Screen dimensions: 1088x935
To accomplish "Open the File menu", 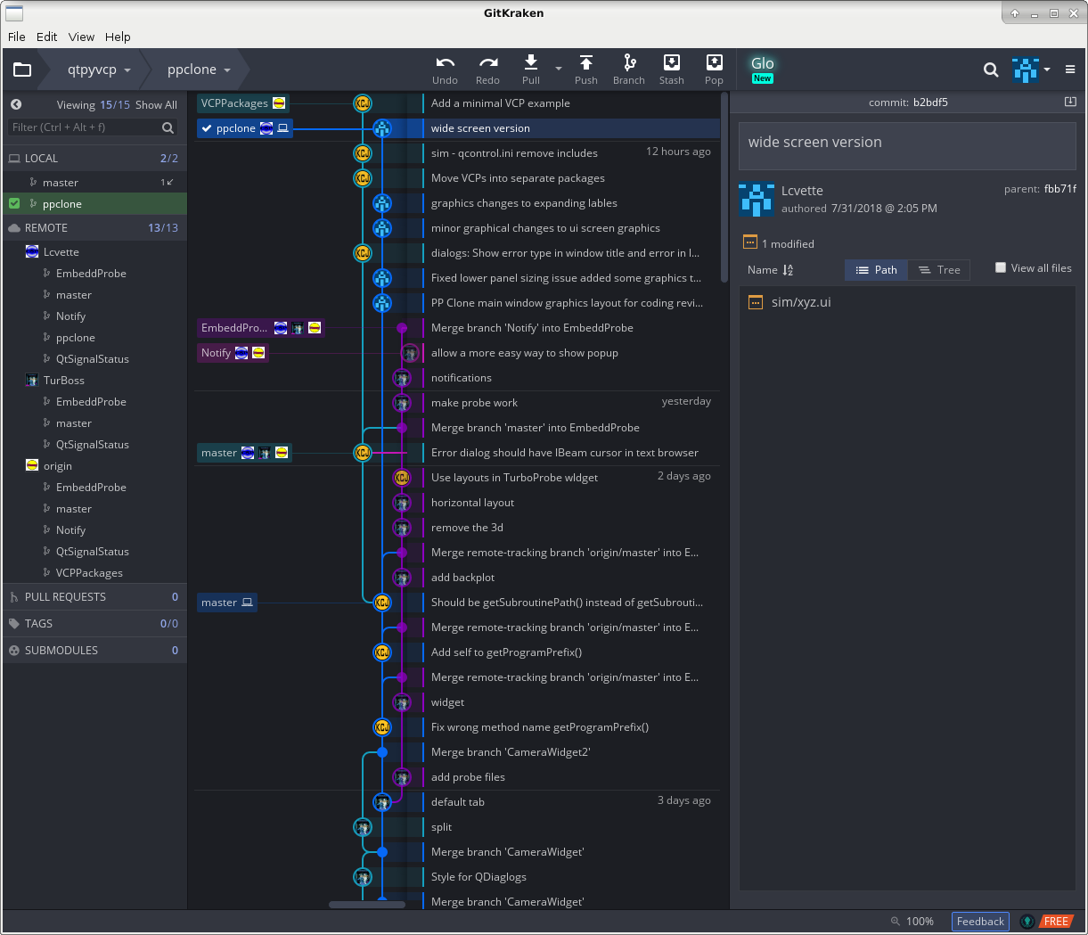I will pyautogui.click(x=17, y=37).
